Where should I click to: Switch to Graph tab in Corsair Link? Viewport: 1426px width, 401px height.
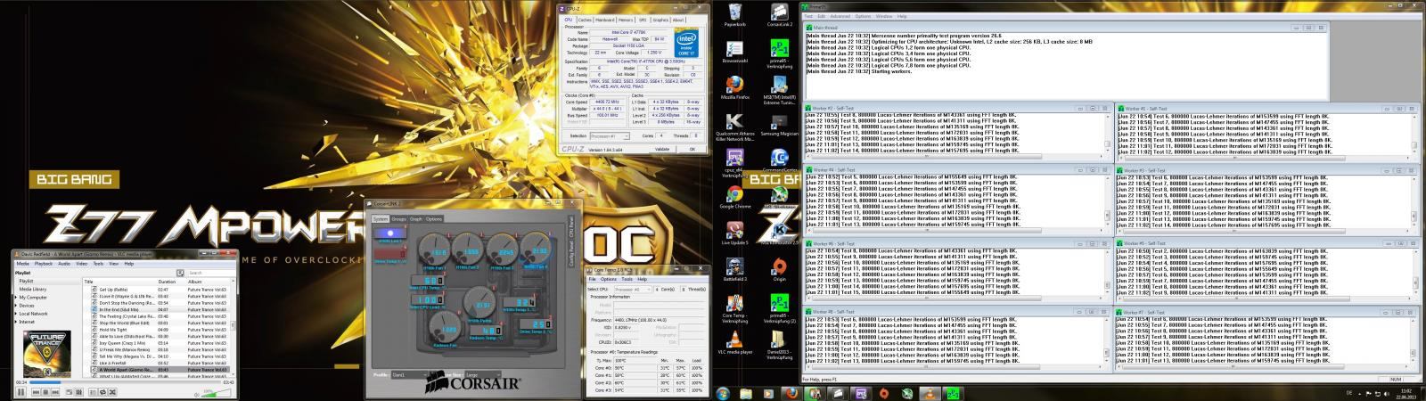[415, 218]
